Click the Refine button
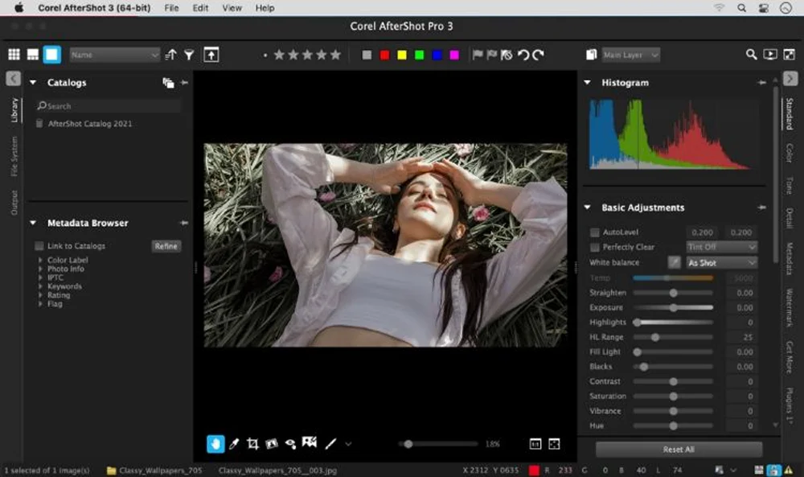This screenshot has width=804, height=477. (166, 246)
